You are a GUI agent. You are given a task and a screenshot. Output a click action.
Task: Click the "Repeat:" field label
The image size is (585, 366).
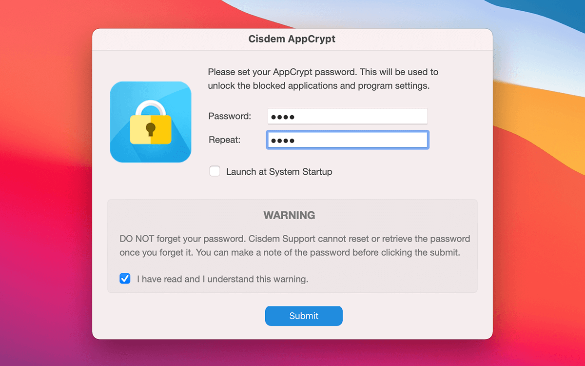click(225, 140)
